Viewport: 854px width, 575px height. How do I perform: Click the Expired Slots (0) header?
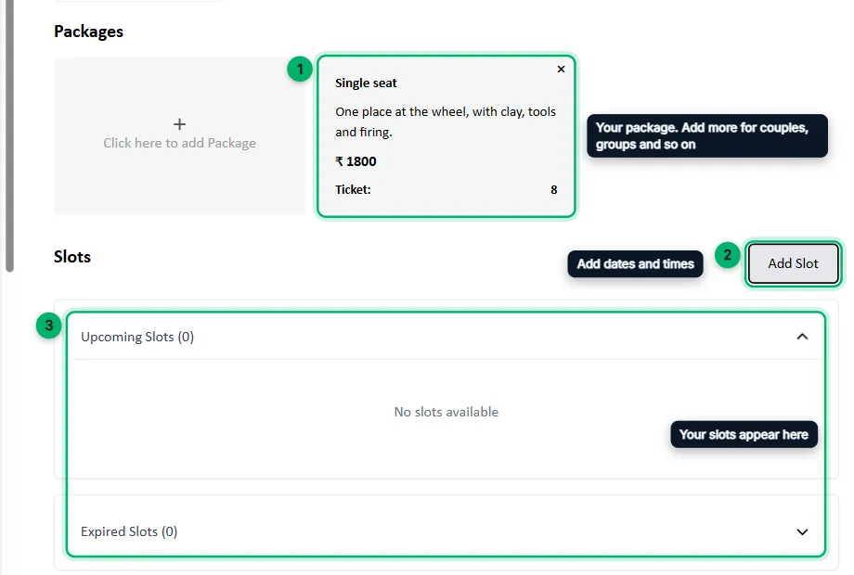[x=129, y=531]
